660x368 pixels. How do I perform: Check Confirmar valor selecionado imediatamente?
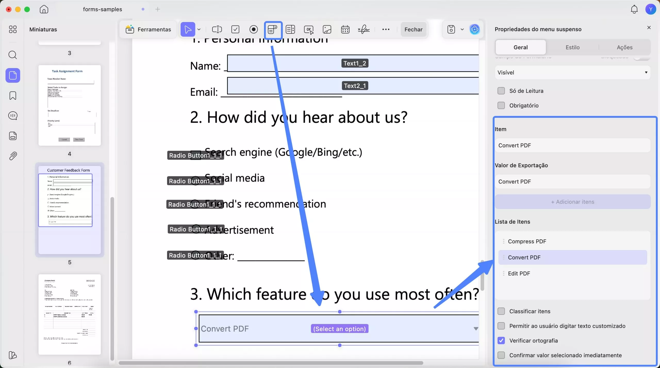(x=501, y=355)
